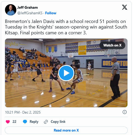Click the Watch on X button

coord(112,45)
